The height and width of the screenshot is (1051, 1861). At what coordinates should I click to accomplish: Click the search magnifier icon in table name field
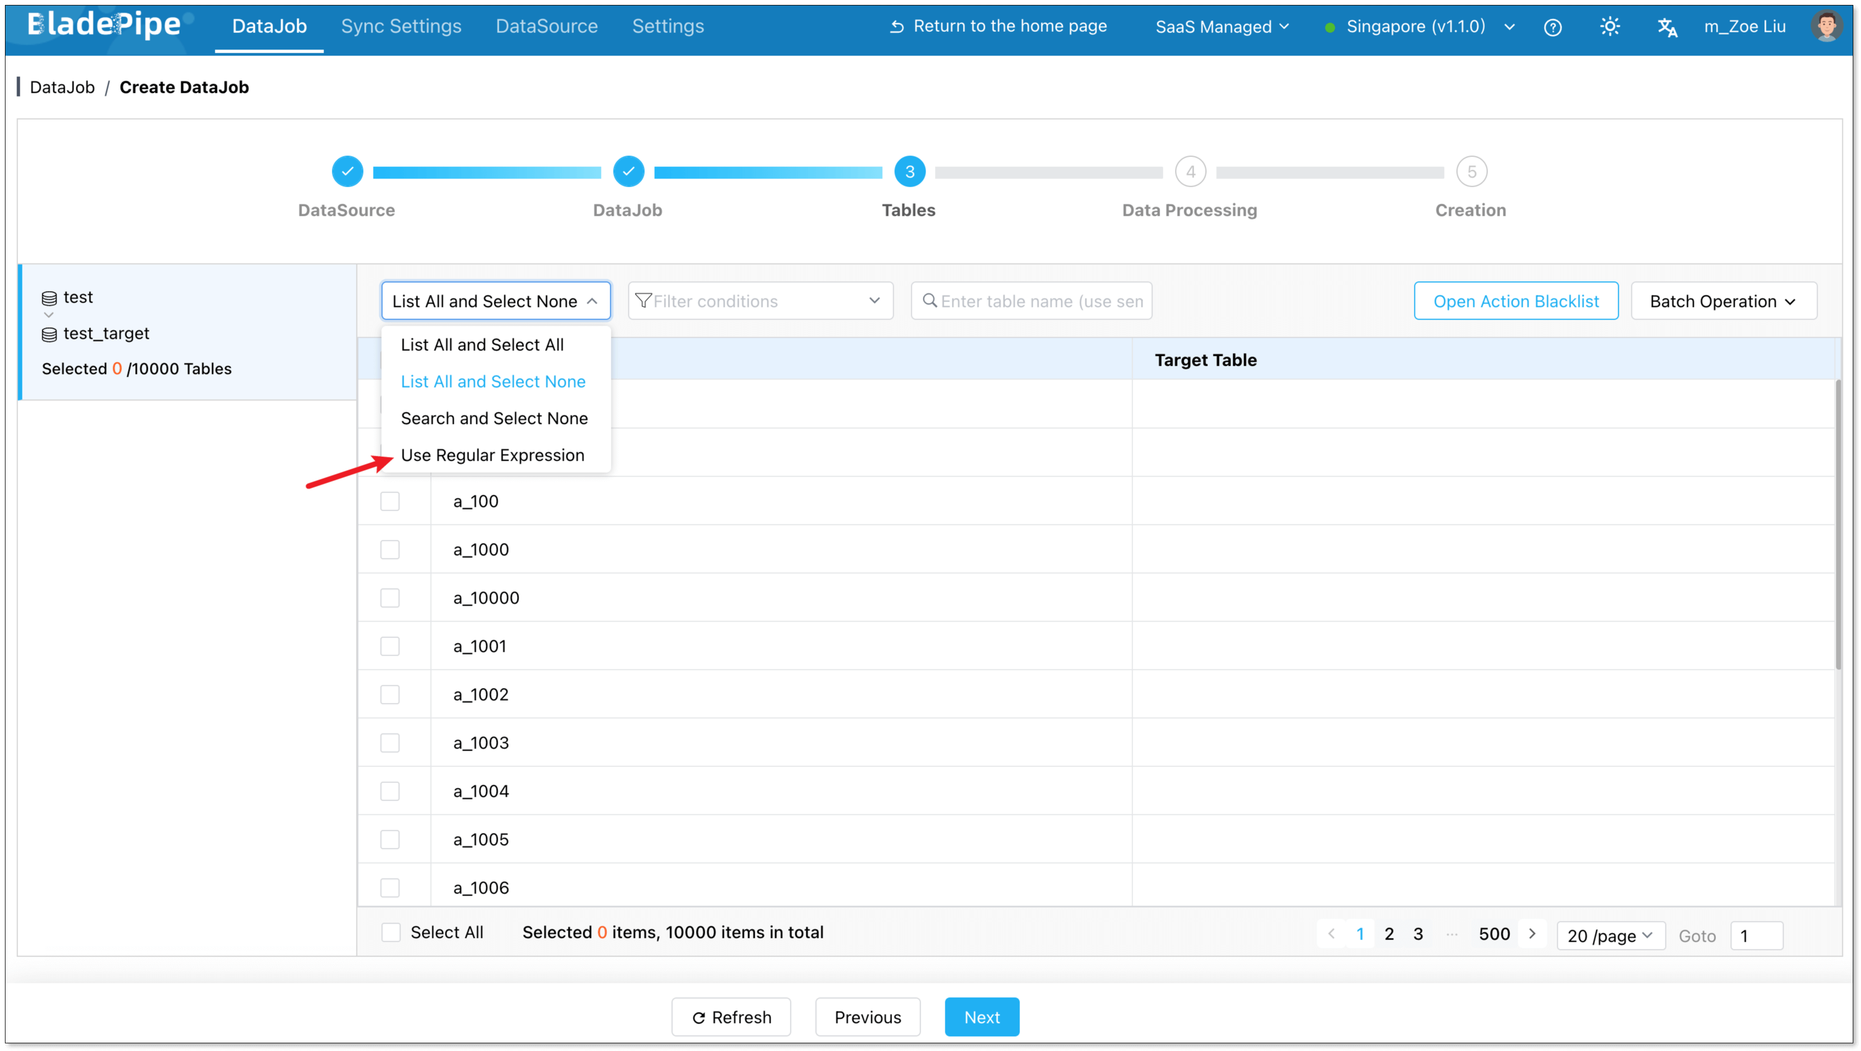[930, 300]
